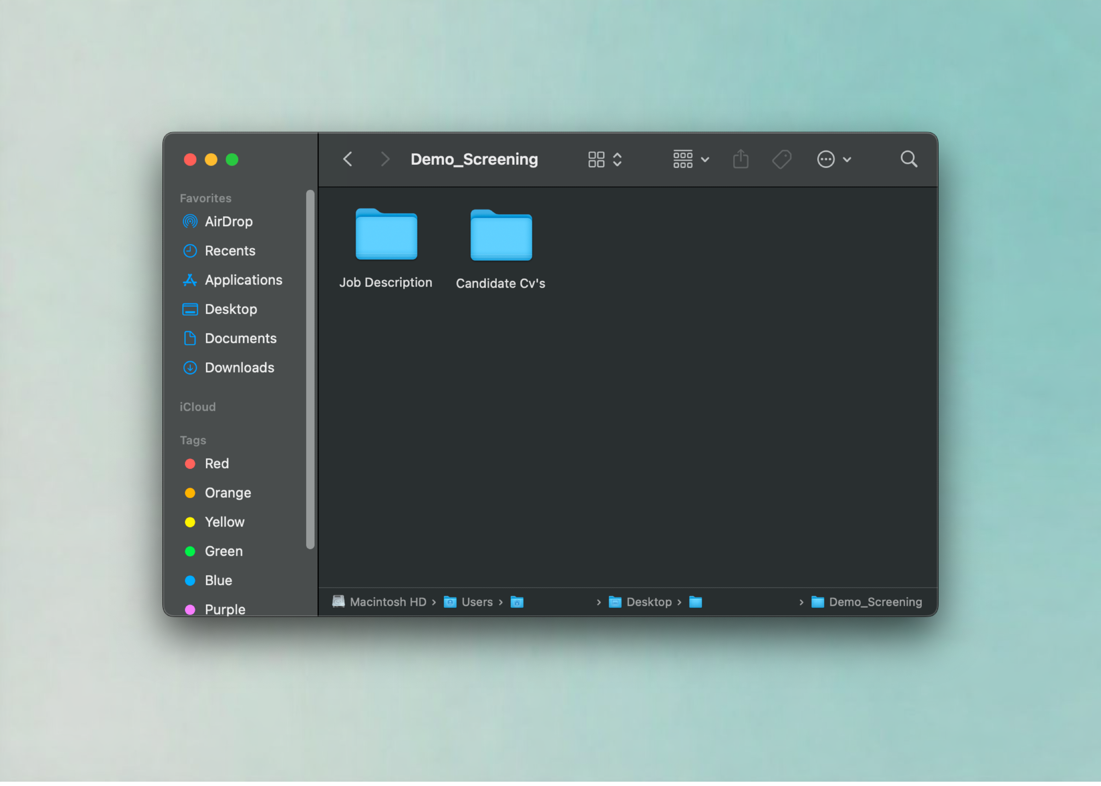This screenshot has height=786, width=1101.
Task: Open AirDrop in the sidebar
Action: pos(228,222)
